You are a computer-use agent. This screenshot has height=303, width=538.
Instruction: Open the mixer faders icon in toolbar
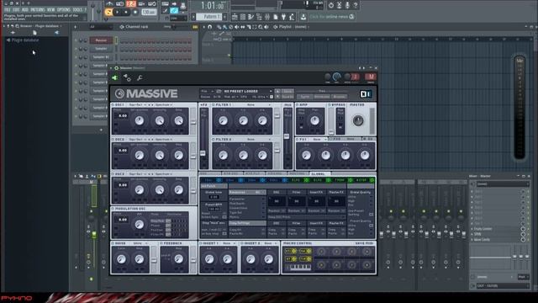point(267,17)
